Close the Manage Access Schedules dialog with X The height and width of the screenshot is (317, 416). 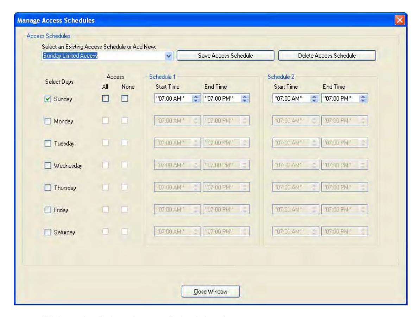[x=400, y=20]
